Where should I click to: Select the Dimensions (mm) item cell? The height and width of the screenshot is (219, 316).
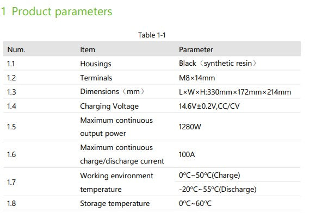point(113,92)
